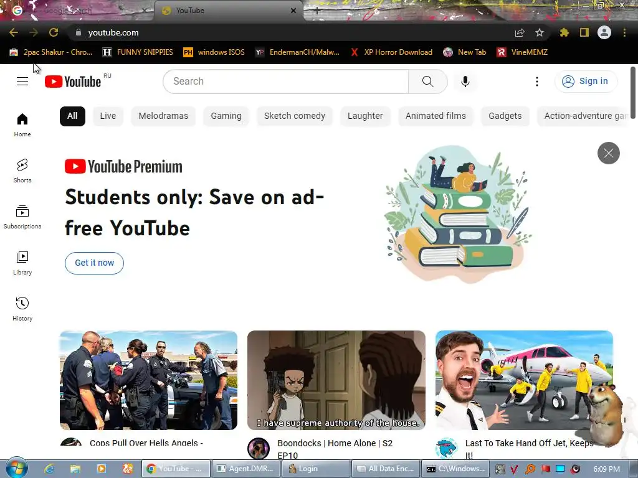Open Last To Take Hand Off Jet thumbnail

click(524, 380)
